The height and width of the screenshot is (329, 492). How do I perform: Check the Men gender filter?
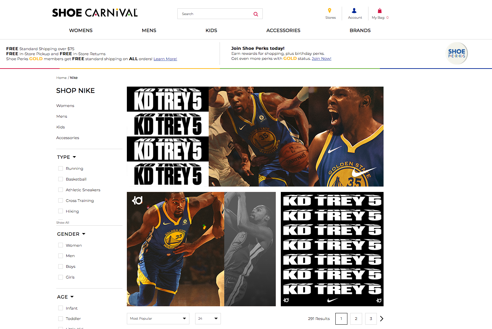(x=61, y=256)
